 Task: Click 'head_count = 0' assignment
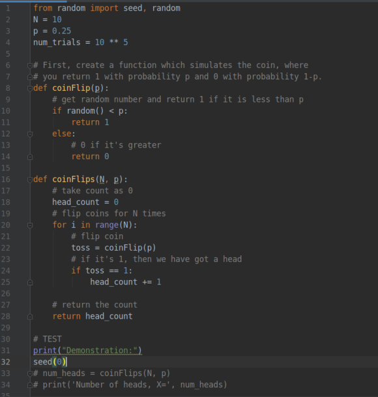click(85, 202)
